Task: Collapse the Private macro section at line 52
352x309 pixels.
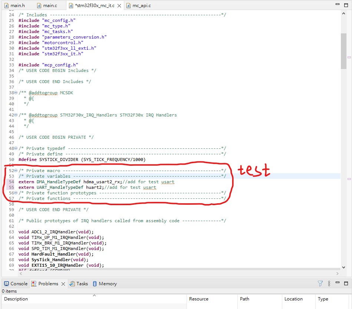Action: 16,170
